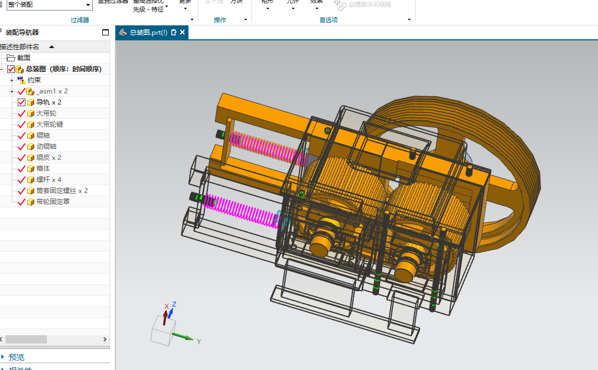Image resolution: width=598 pixels, height=370 pixels.
Task: Uncheck the 导轨 x 2 checkbox
Action: 22,102
